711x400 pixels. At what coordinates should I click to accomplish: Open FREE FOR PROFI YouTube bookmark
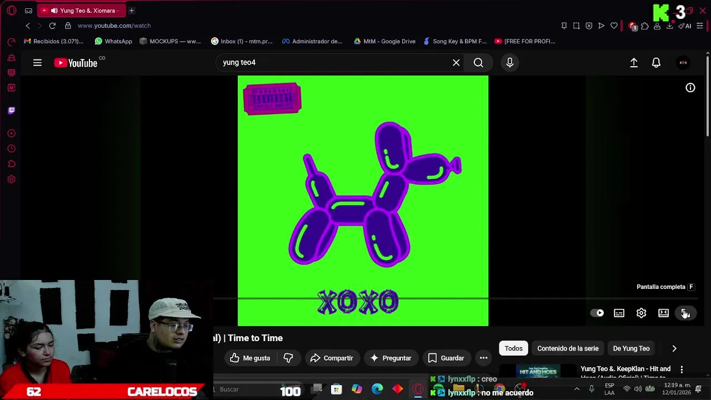[525, 41]
